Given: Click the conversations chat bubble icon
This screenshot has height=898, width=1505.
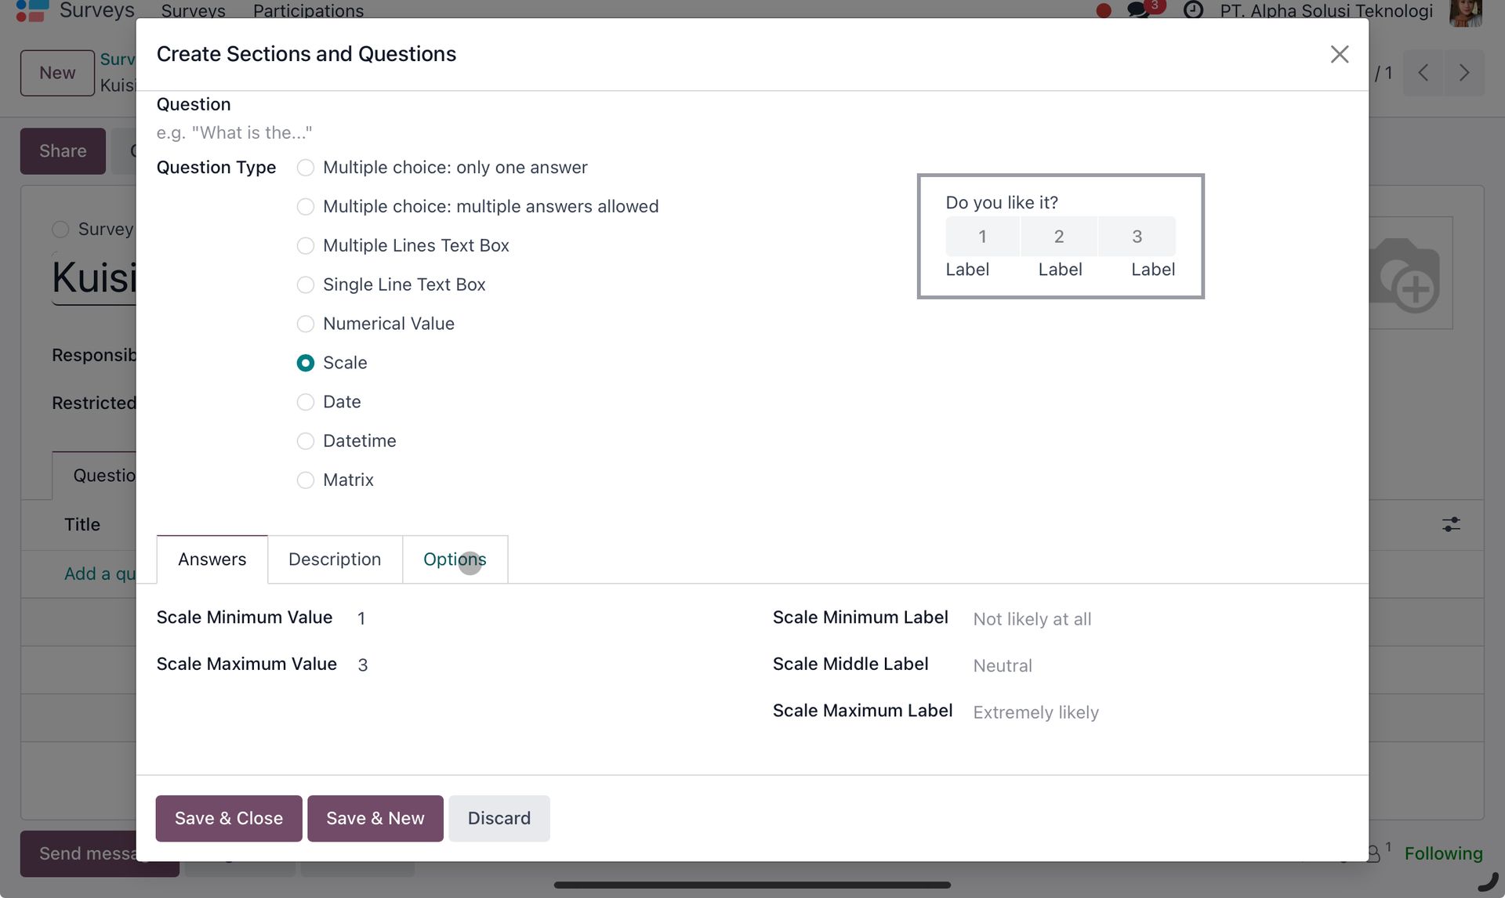Looking at the screenshot, I should 1138,10.
